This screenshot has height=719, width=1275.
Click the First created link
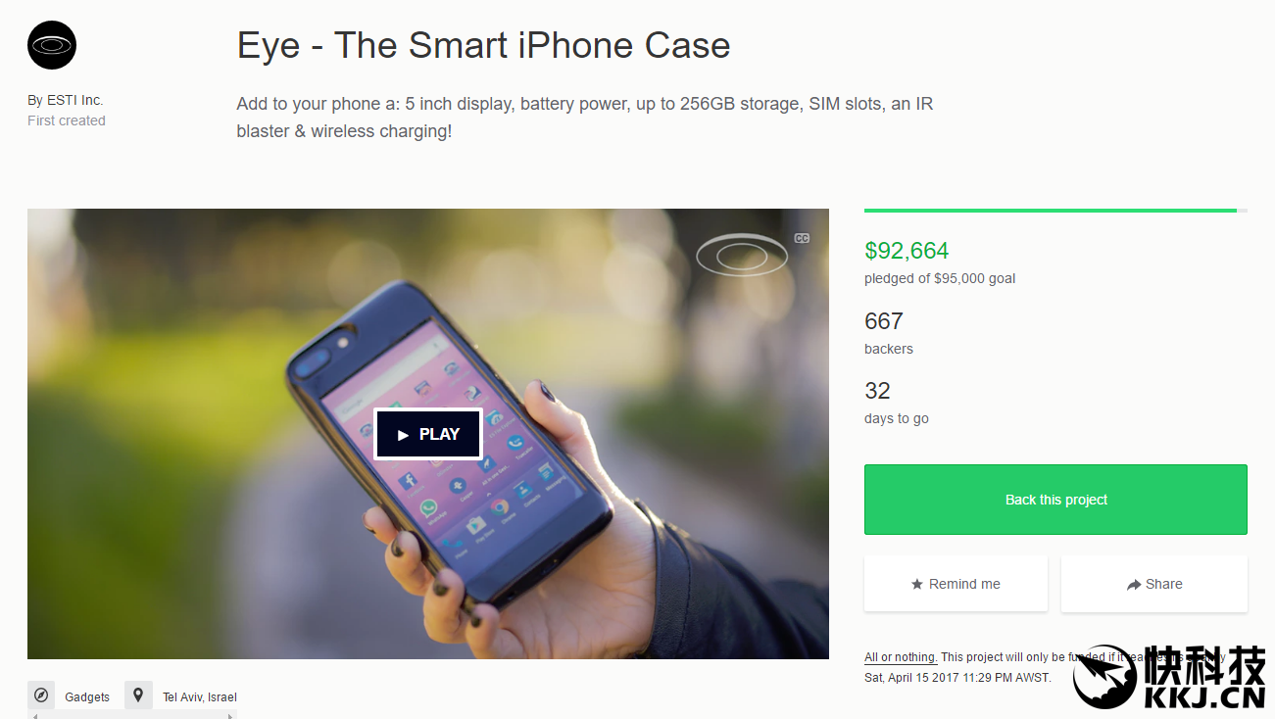[x=67, y=120]
